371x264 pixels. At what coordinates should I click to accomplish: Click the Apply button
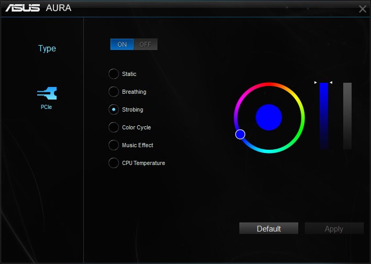[x=334, y=228]
